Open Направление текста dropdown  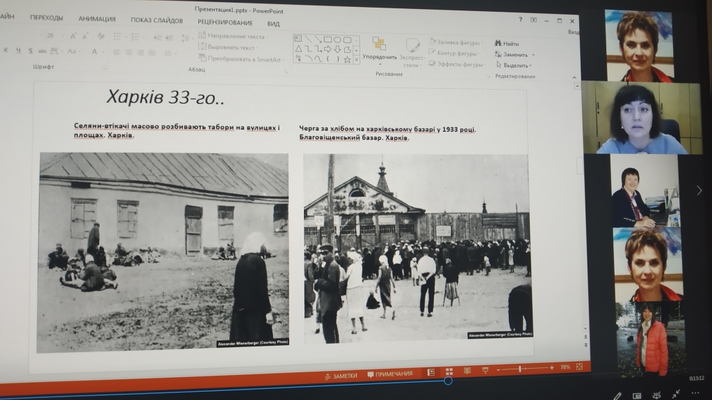[234, 36]
